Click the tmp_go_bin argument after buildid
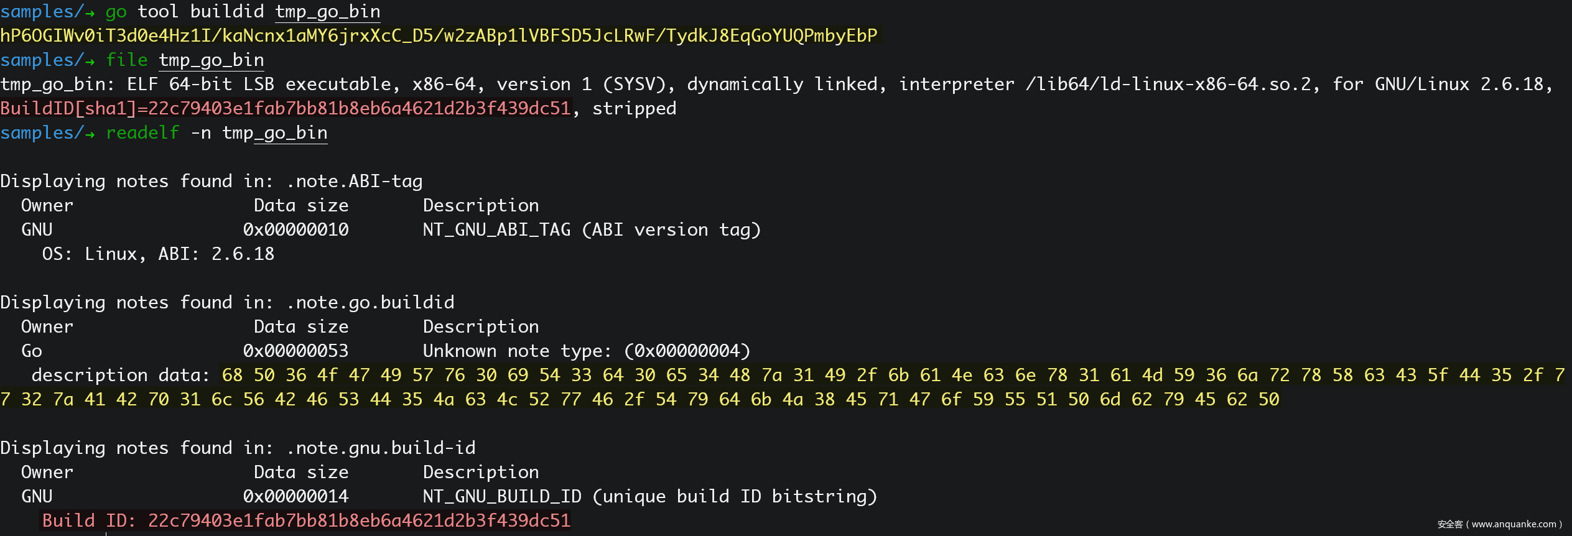The image size is (1572, 536). (x=327, y=12)
